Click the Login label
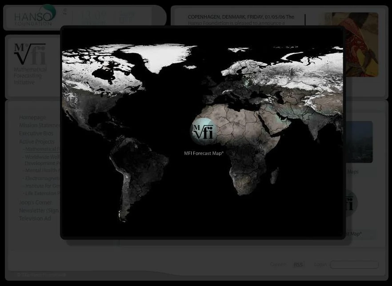Screen dimensions: 392x286 pos(320,264)
